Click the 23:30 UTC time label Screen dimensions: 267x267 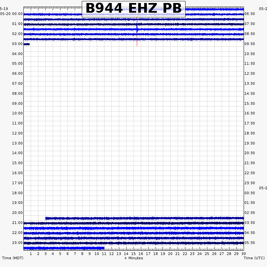pyautogui.click(x=250, y=183)
